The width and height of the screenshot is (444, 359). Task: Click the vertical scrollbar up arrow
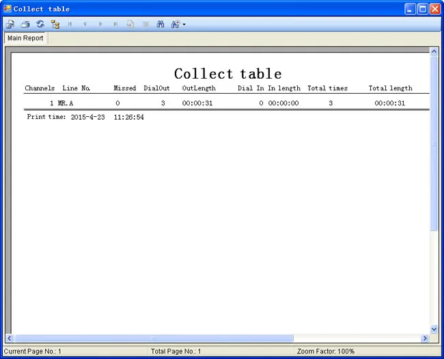pyautogui.click(x=434, y=51)
